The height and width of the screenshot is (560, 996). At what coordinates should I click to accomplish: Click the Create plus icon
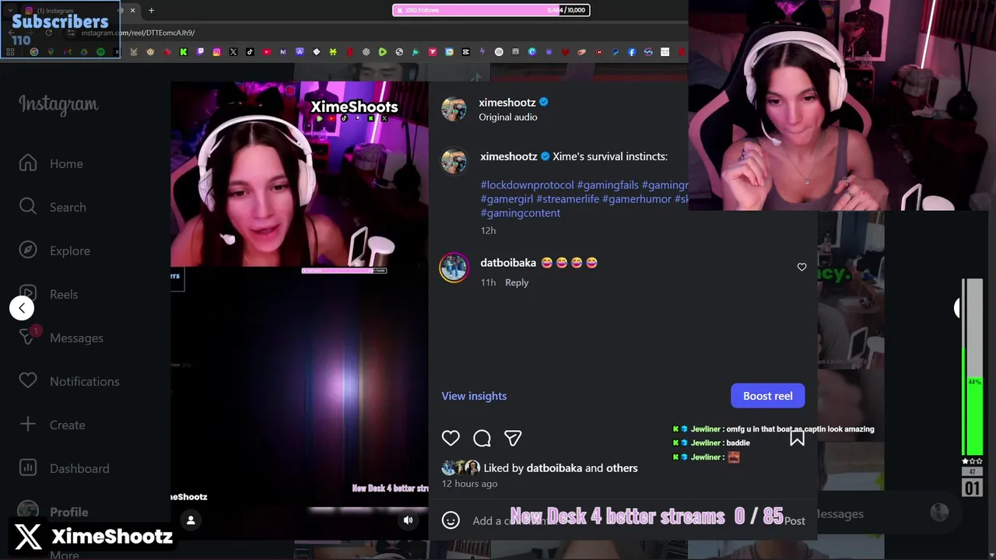pyautogui.click(x=28, y=425)
